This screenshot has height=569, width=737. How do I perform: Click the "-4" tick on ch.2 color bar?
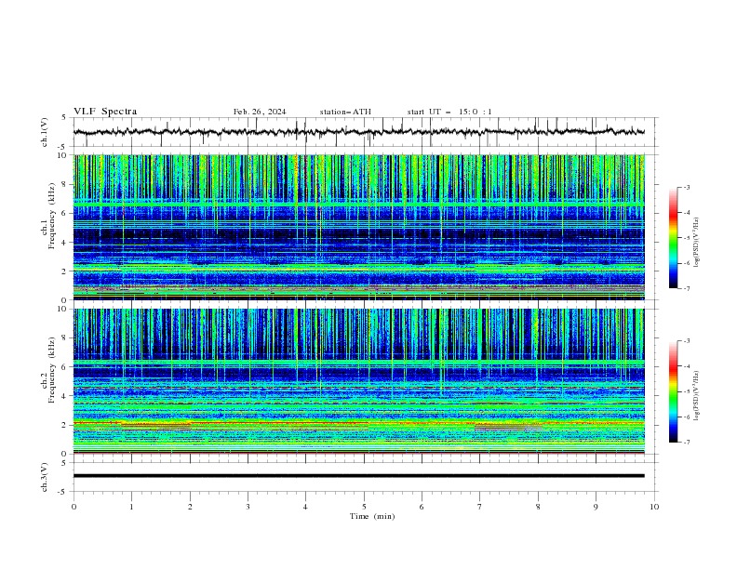[x=687, y=366]
